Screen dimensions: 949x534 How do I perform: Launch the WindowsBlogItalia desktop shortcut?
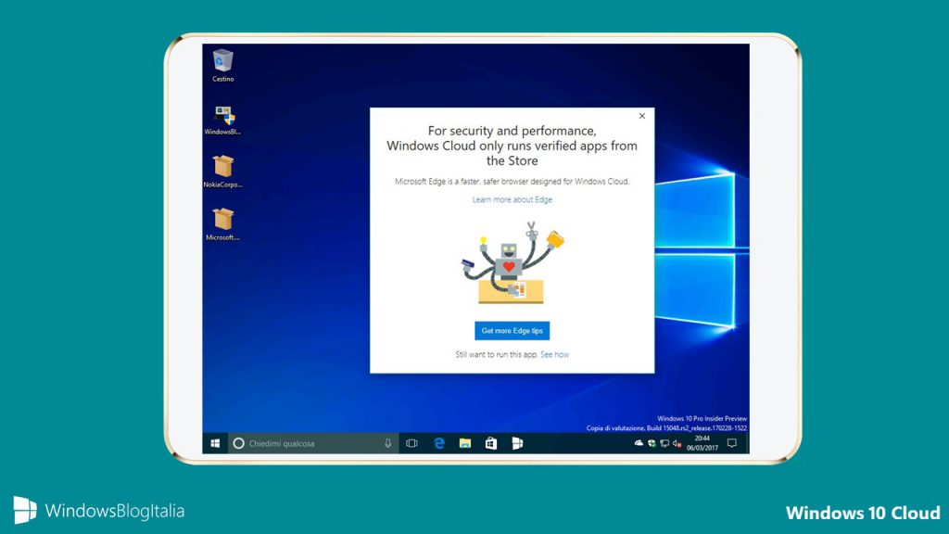tap(221, 117)
